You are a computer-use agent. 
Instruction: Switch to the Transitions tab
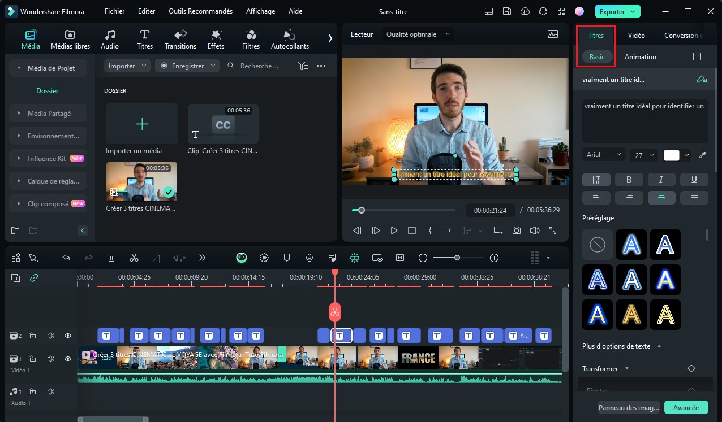point(180,40)
